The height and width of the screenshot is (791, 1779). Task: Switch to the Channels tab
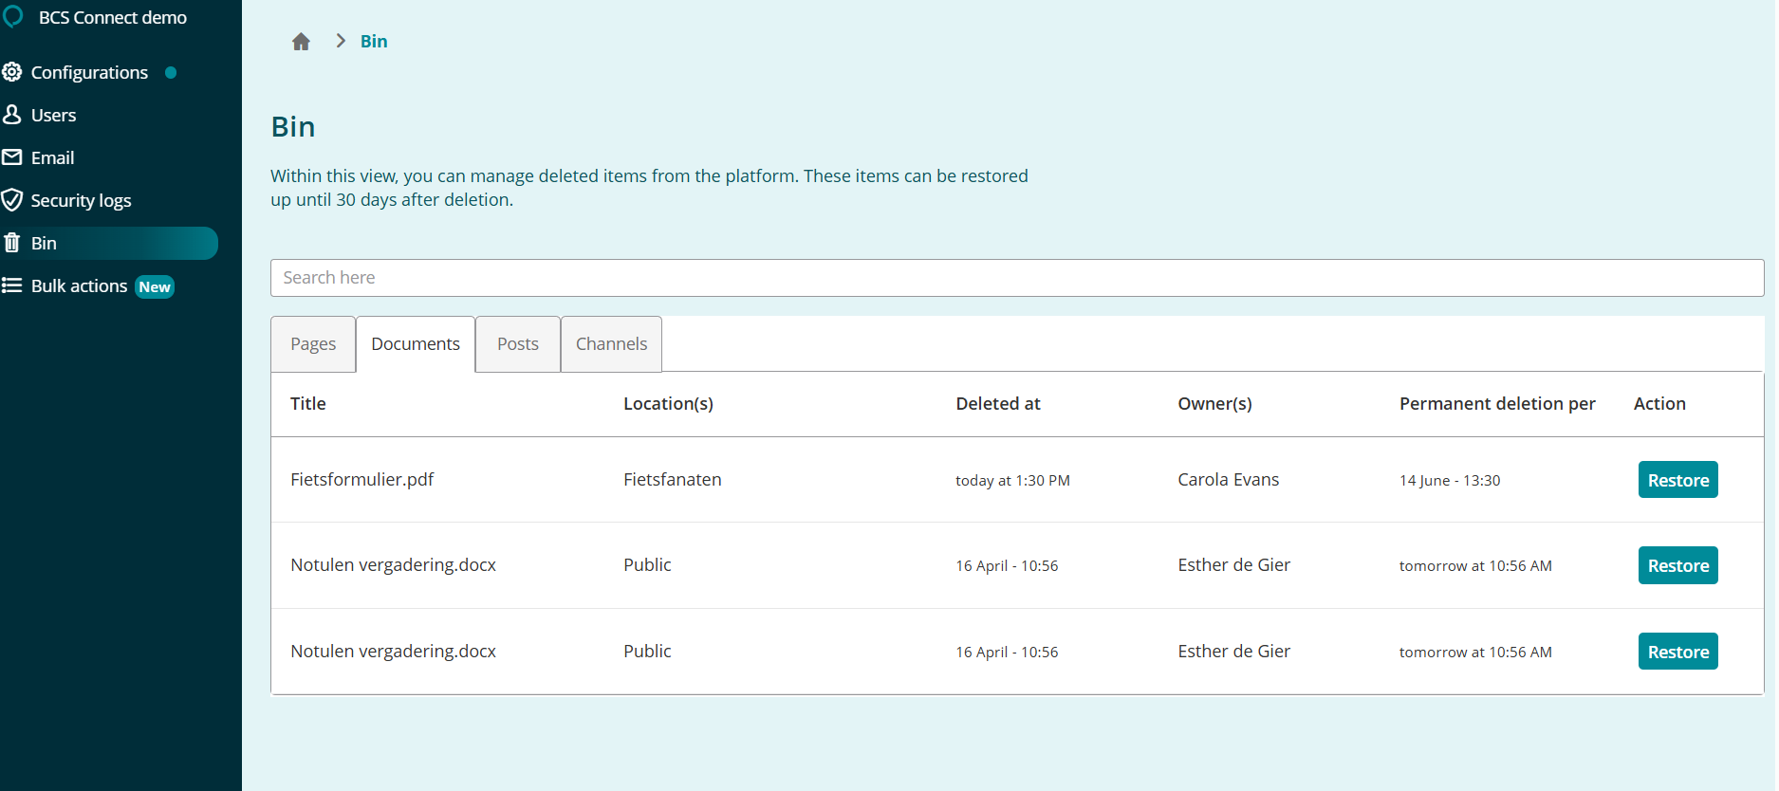[x=611, y=343]
